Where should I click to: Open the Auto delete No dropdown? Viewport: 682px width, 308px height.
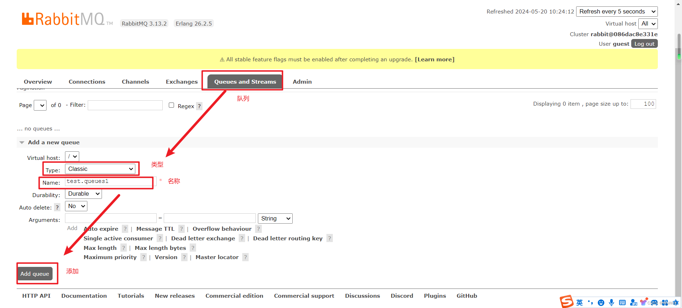pyautogui.click(x=76, y=206)
